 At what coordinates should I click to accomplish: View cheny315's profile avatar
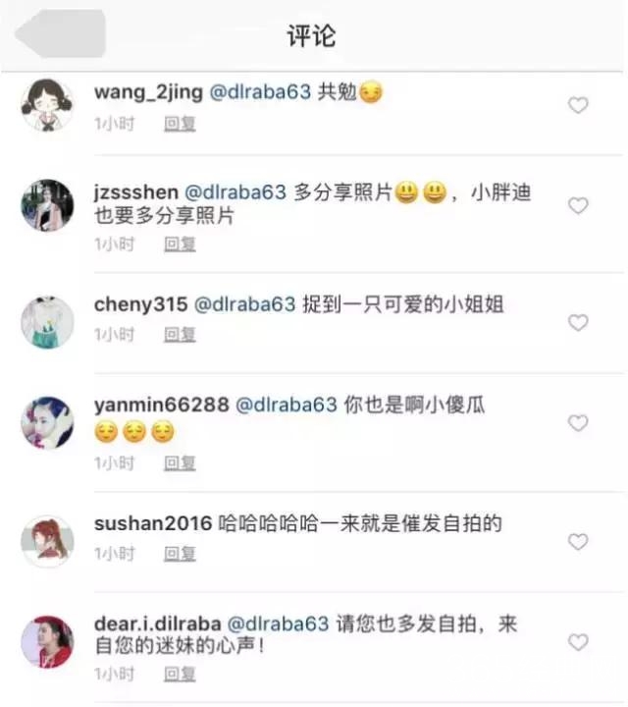[x=47, y=322]
